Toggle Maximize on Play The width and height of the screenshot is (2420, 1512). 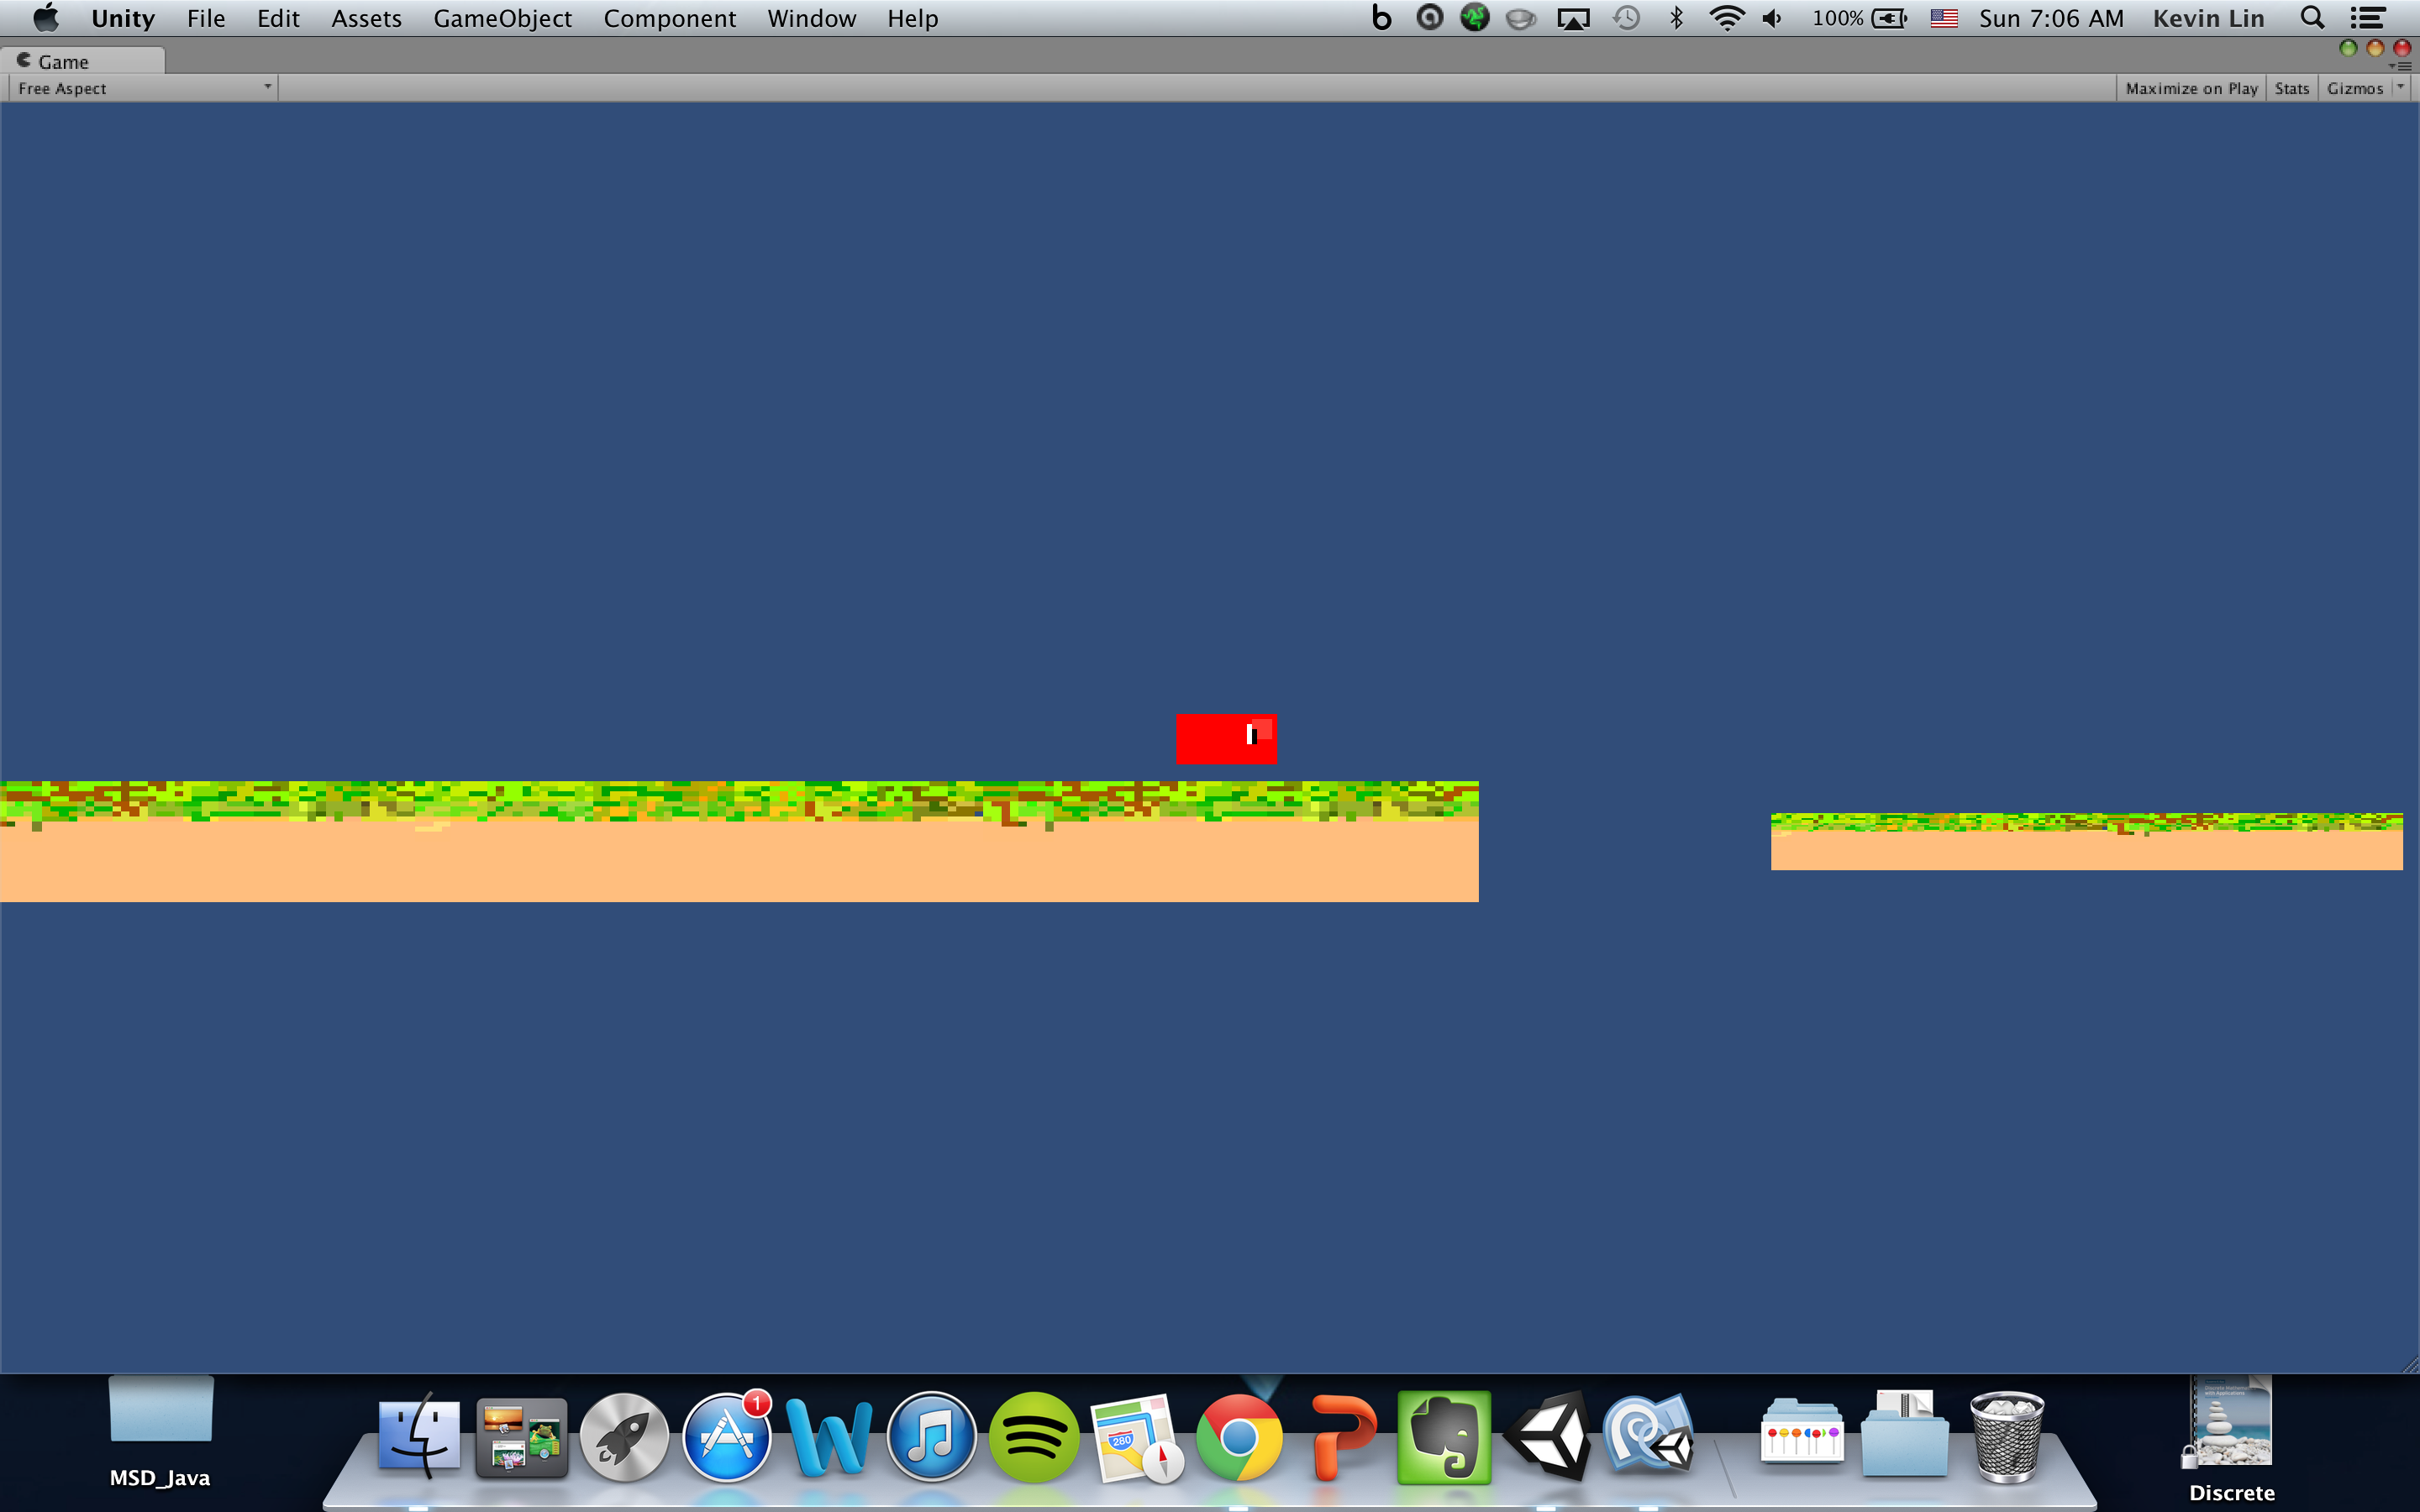[x=2191, y=88]
